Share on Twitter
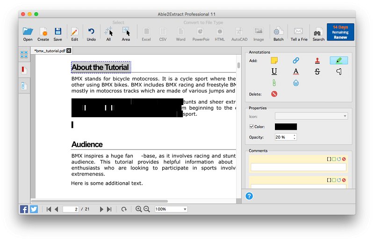374x241 pixels. (x=34, y=209)
